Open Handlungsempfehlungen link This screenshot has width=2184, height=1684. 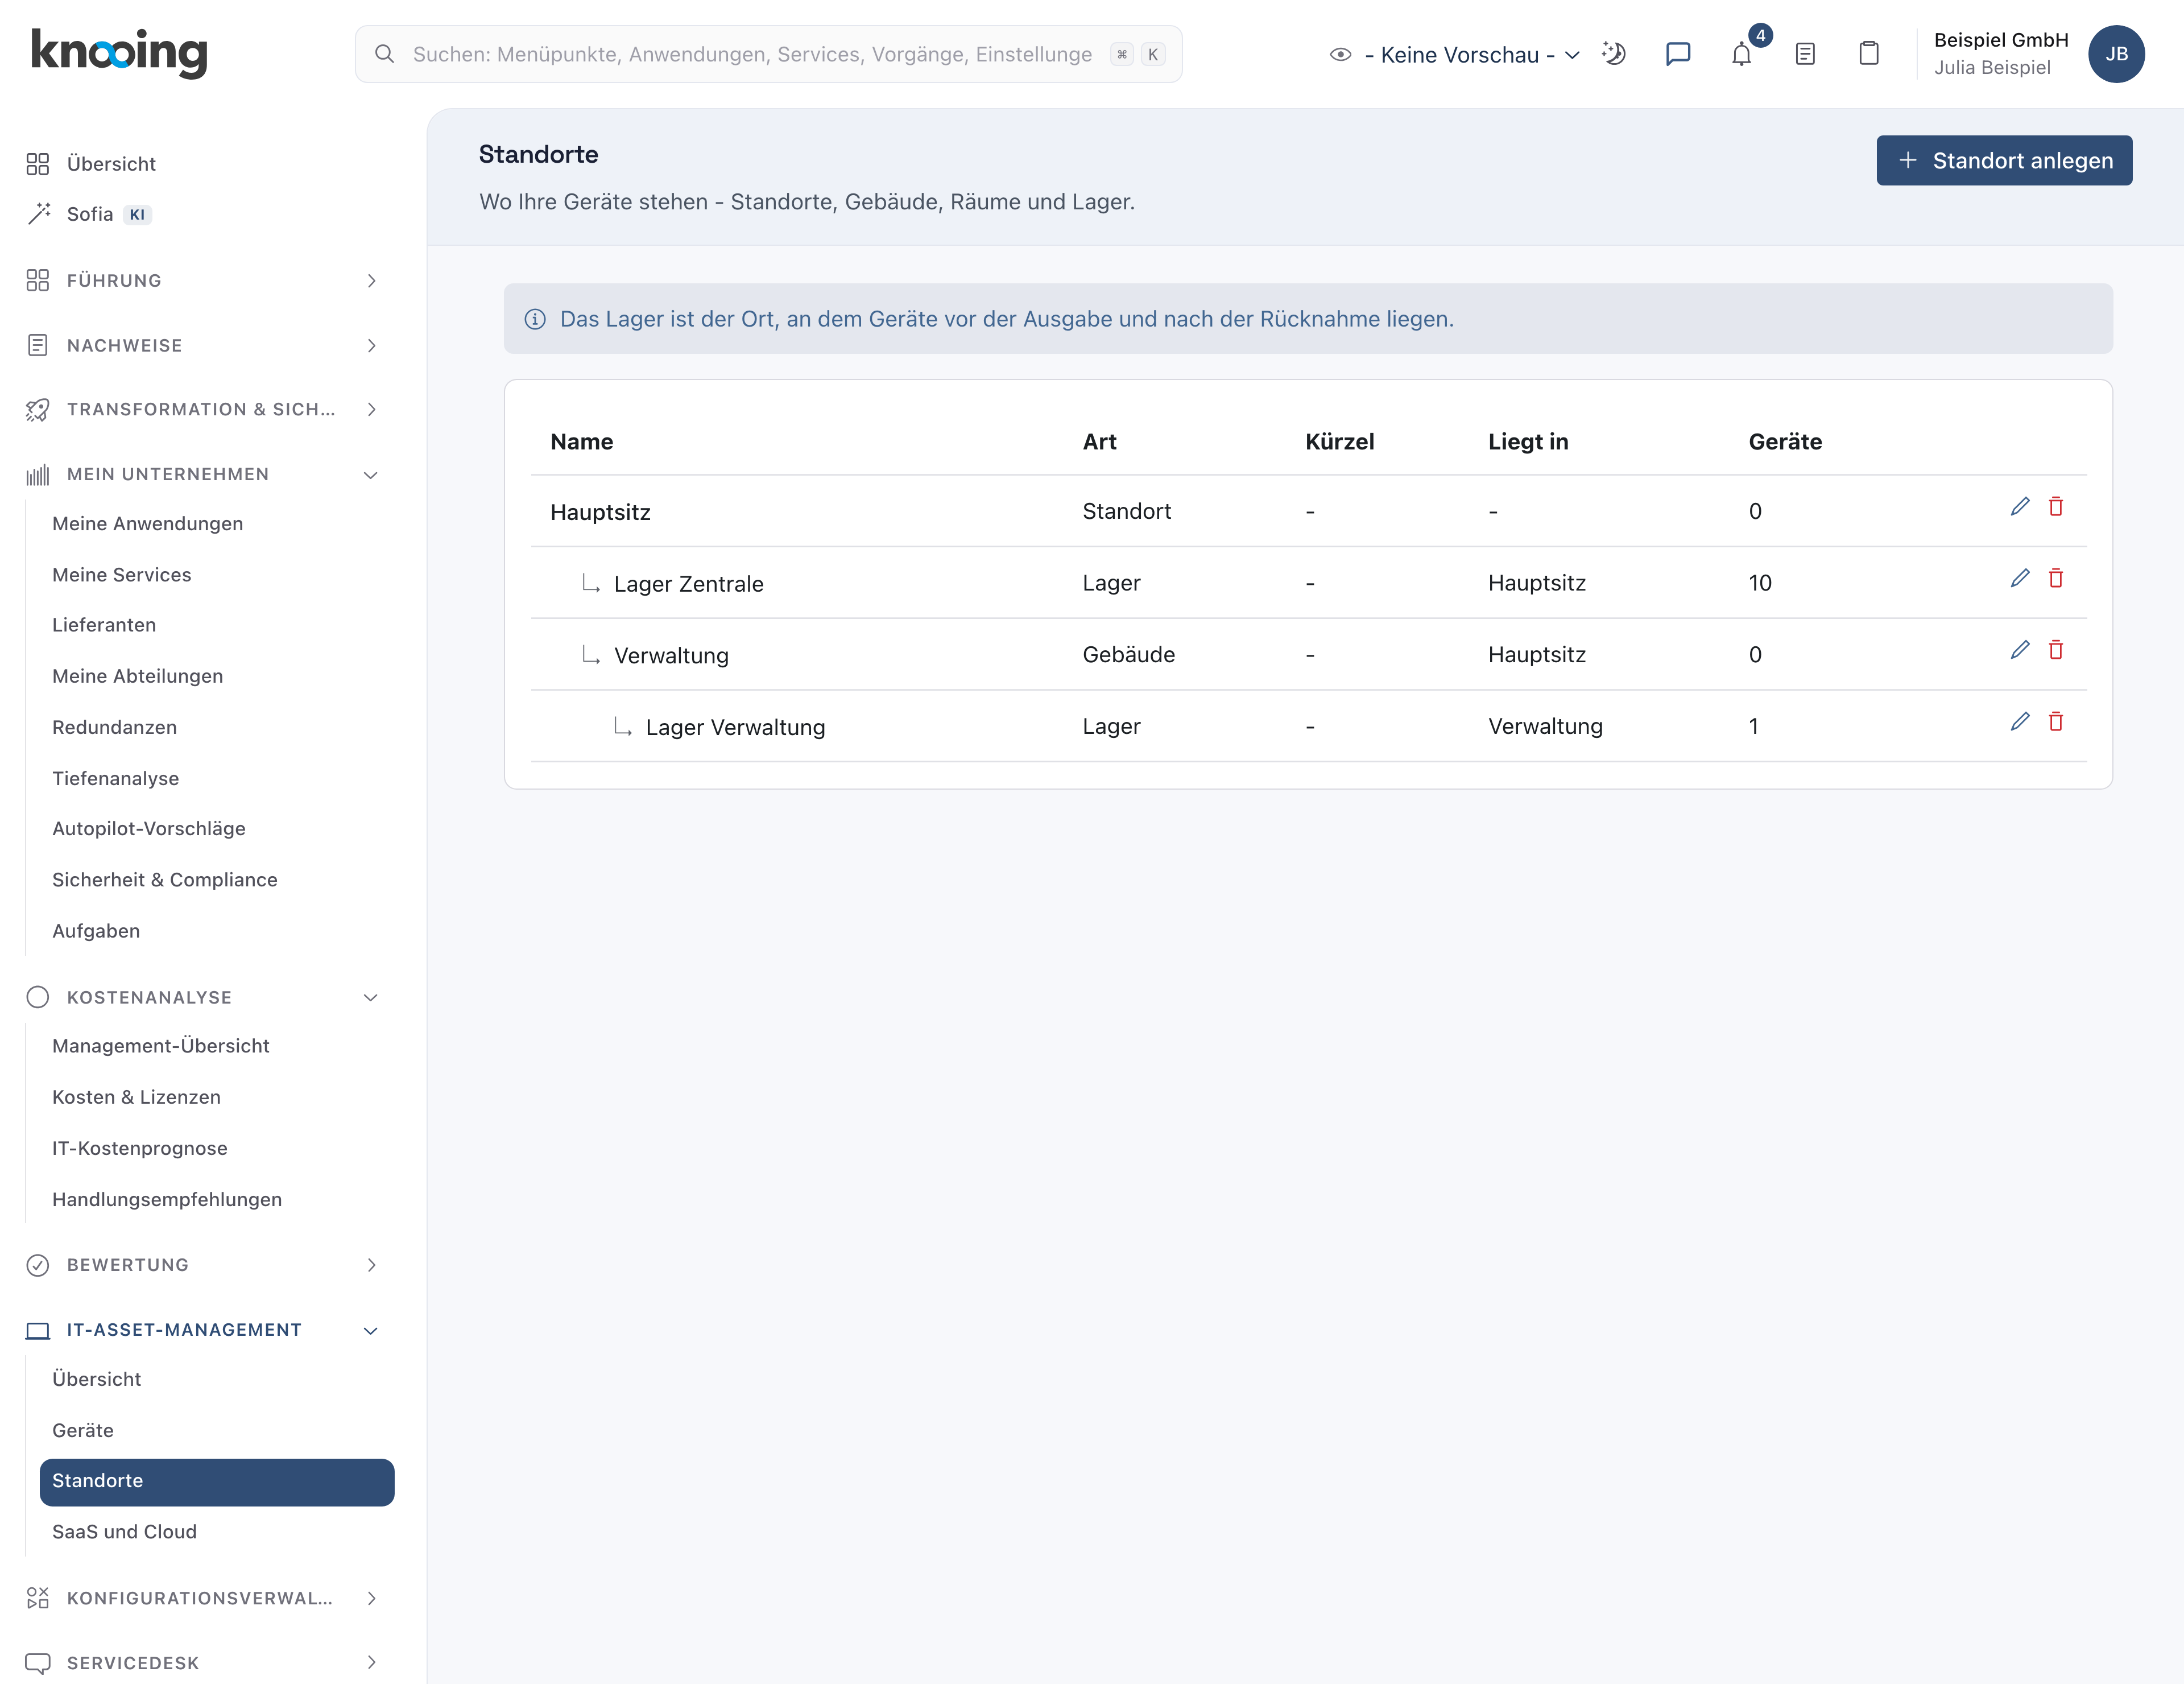coord(167,1199)
